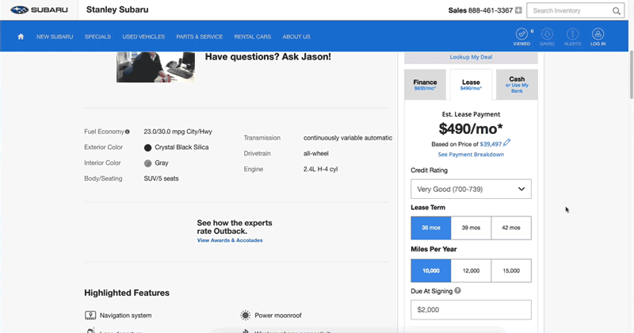Screen dimensions: 634x333
Task: Switch to the Lease tab
Action: click(x=471, y=85)
